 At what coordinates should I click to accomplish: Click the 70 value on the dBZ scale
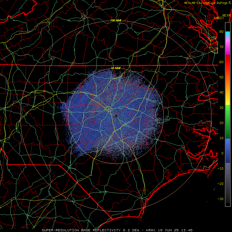coord(221,47)
